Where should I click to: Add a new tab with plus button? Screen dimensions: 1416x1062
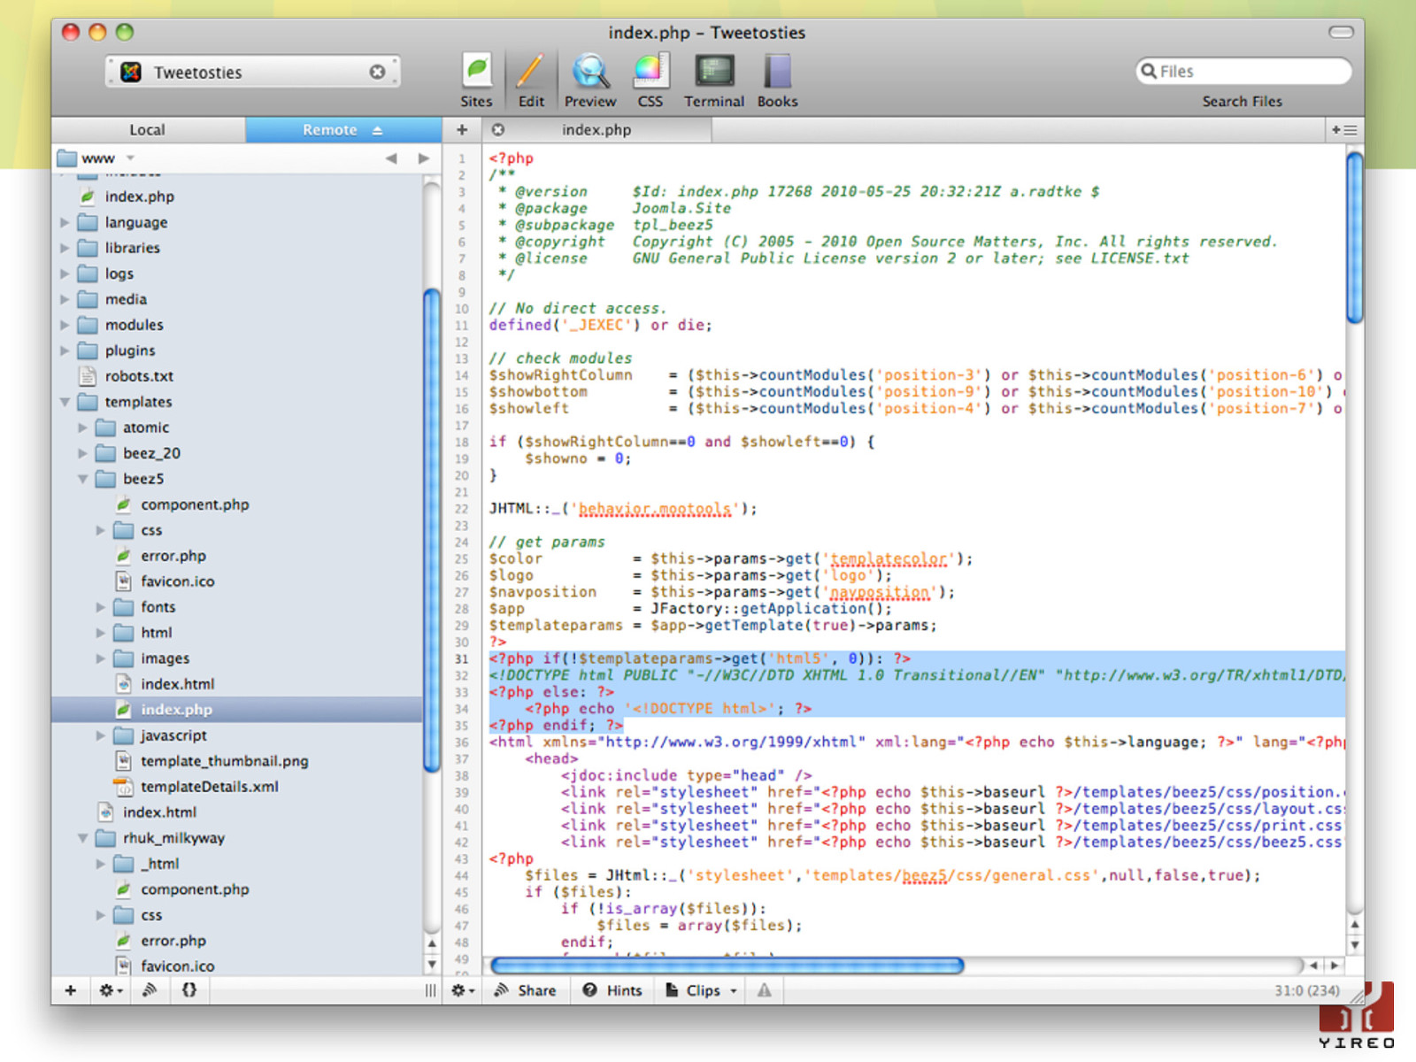(x=462, y=129)
